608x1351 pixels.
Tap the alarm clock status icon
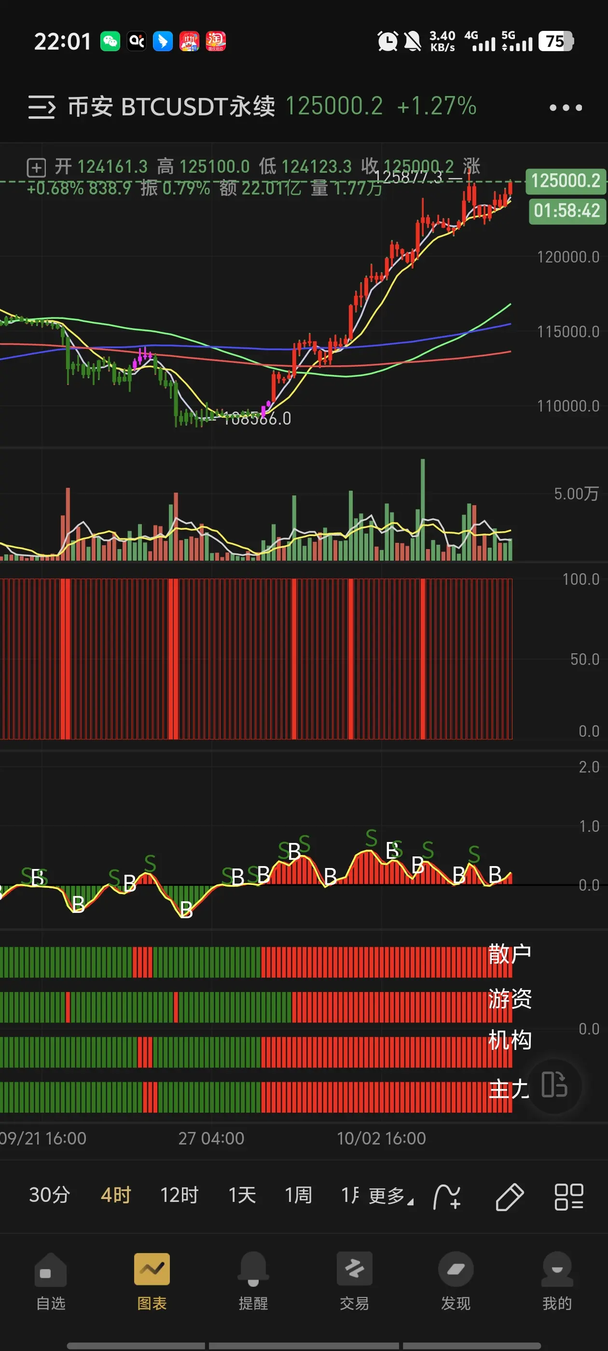tap(387, 41)
